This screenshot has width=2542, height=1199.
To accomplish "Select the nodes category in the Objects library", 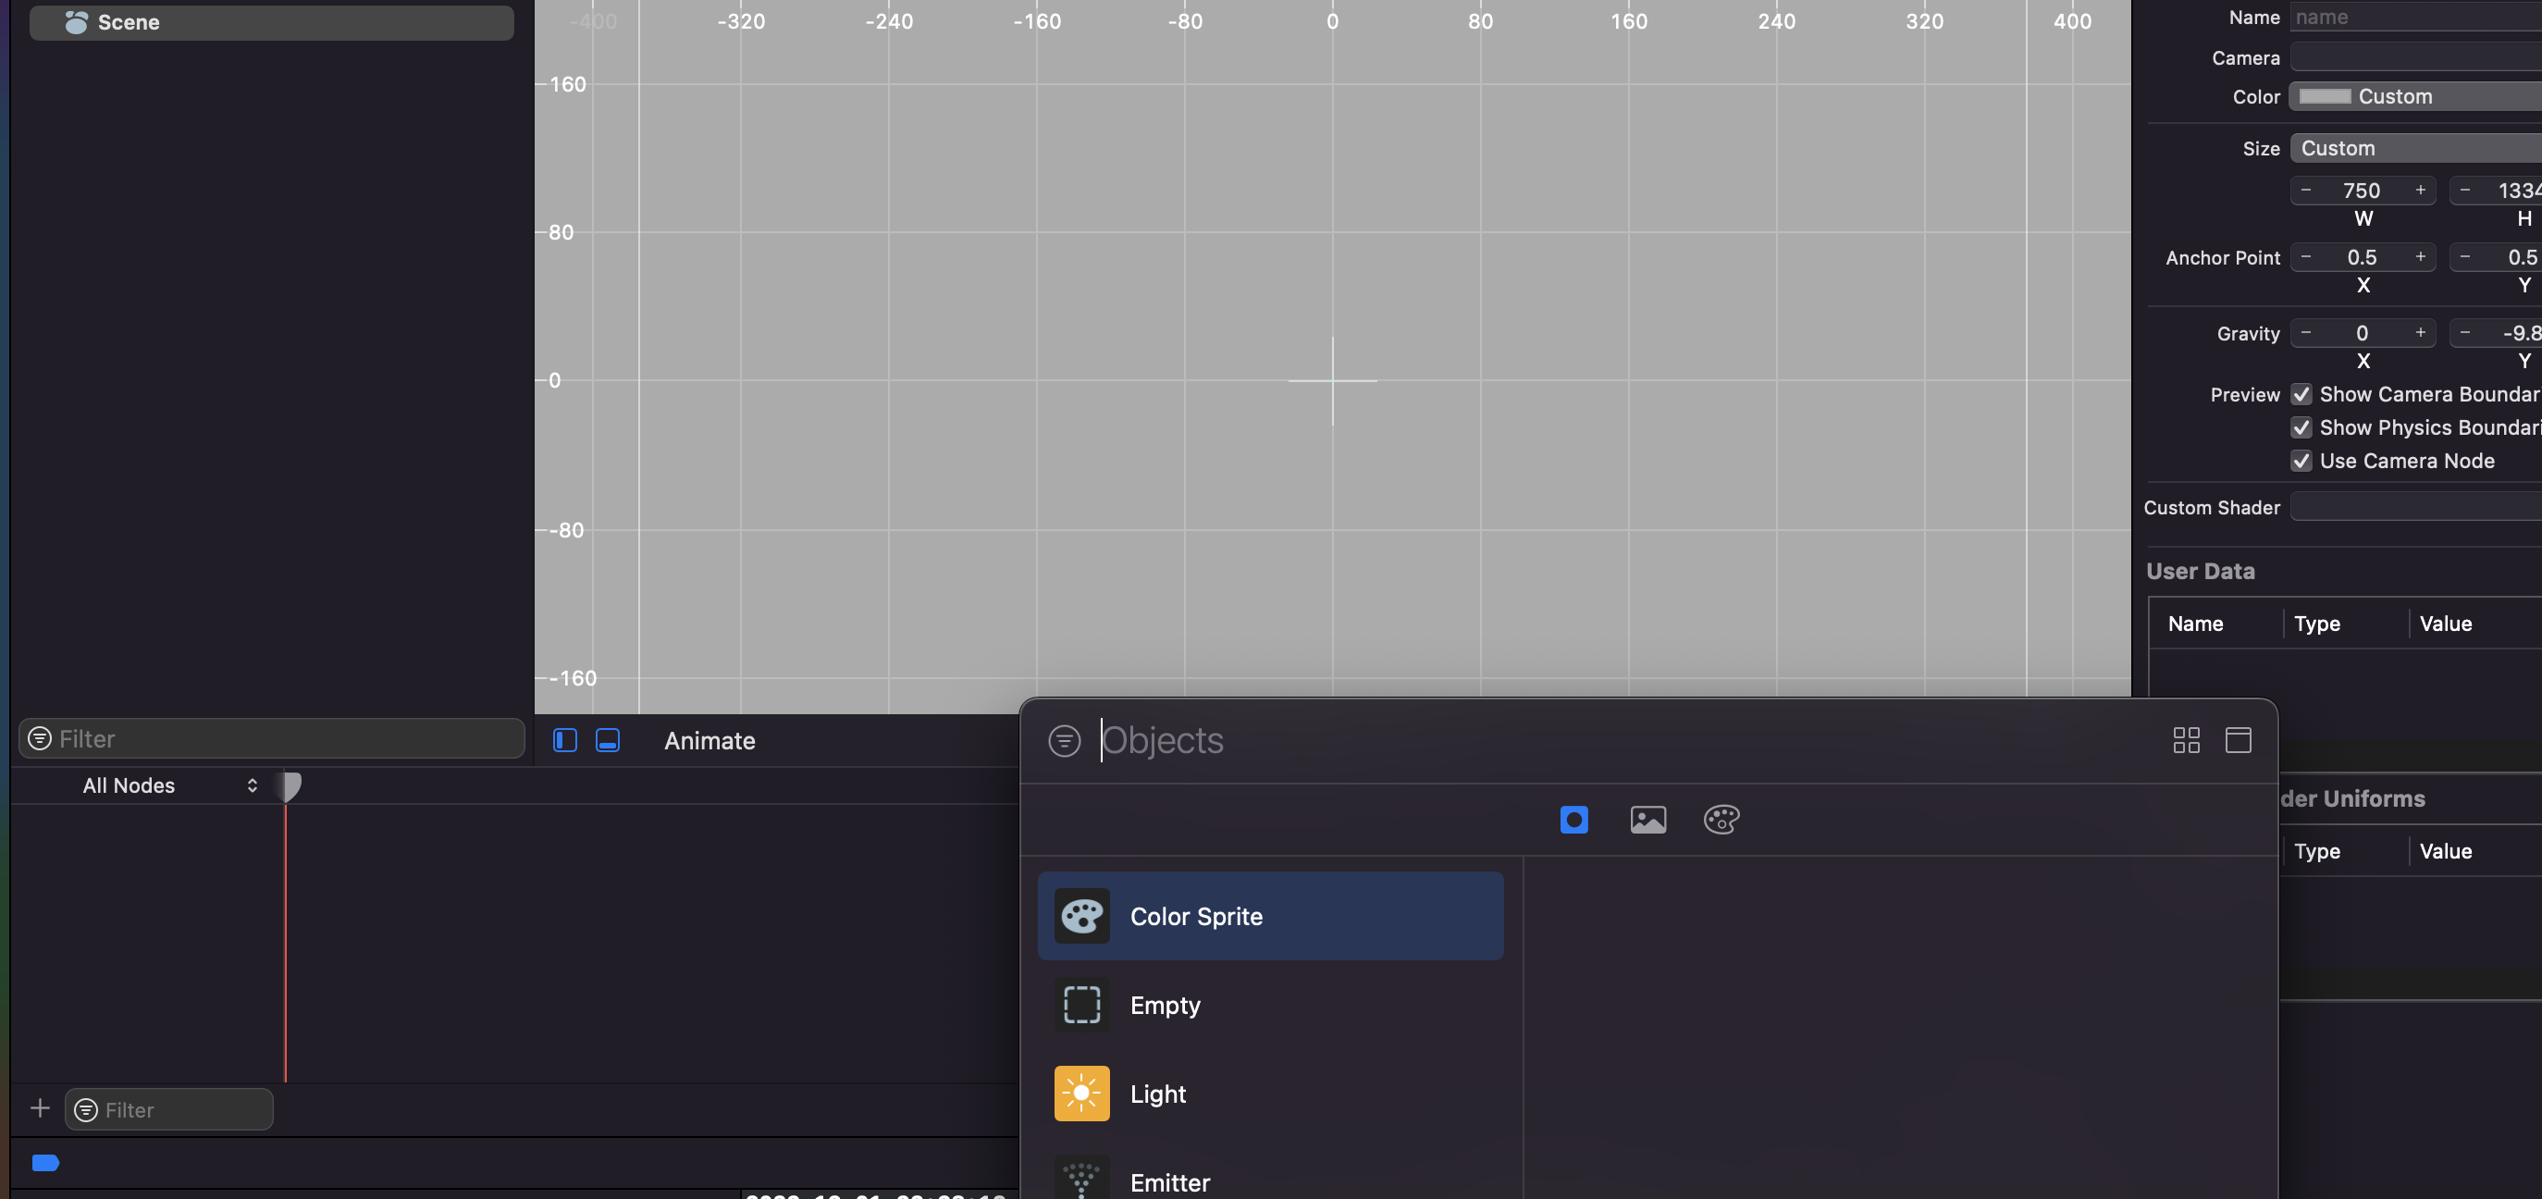I will click(x=1573, y=819).
